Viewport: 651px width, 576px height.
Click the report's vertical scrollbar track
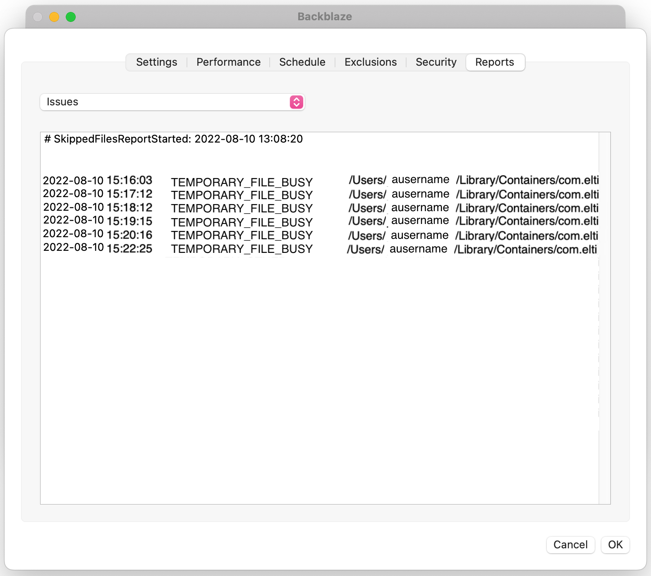605,318
